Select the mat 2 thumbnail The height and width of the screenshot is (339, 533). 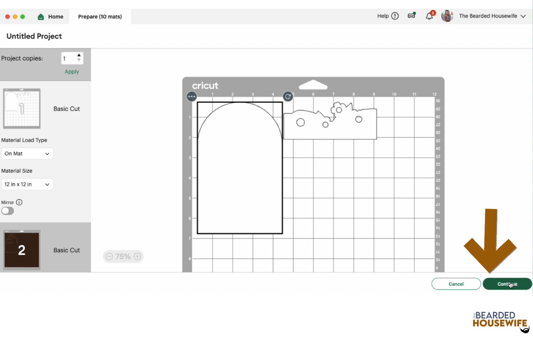tap(22, 250)
